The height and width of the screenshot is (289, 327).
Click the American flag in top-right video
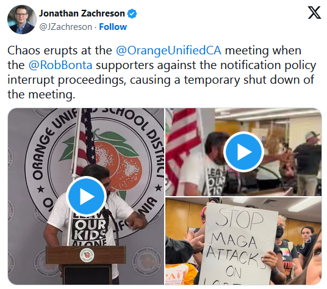point(181,150)
